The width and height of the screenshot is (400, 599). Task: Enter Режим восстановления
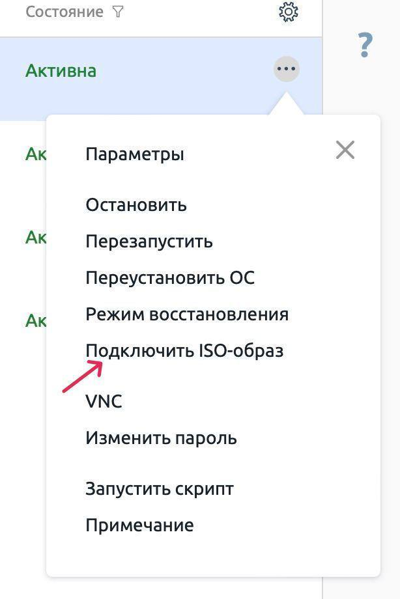coord(187,314)
